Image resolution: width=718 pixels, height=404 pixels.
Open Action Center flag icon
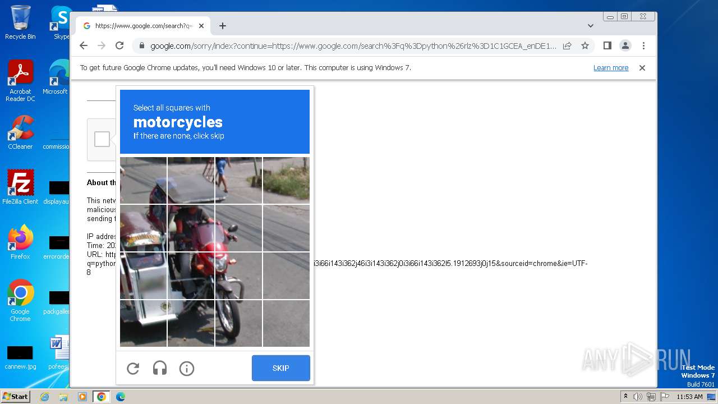(664, 397)
